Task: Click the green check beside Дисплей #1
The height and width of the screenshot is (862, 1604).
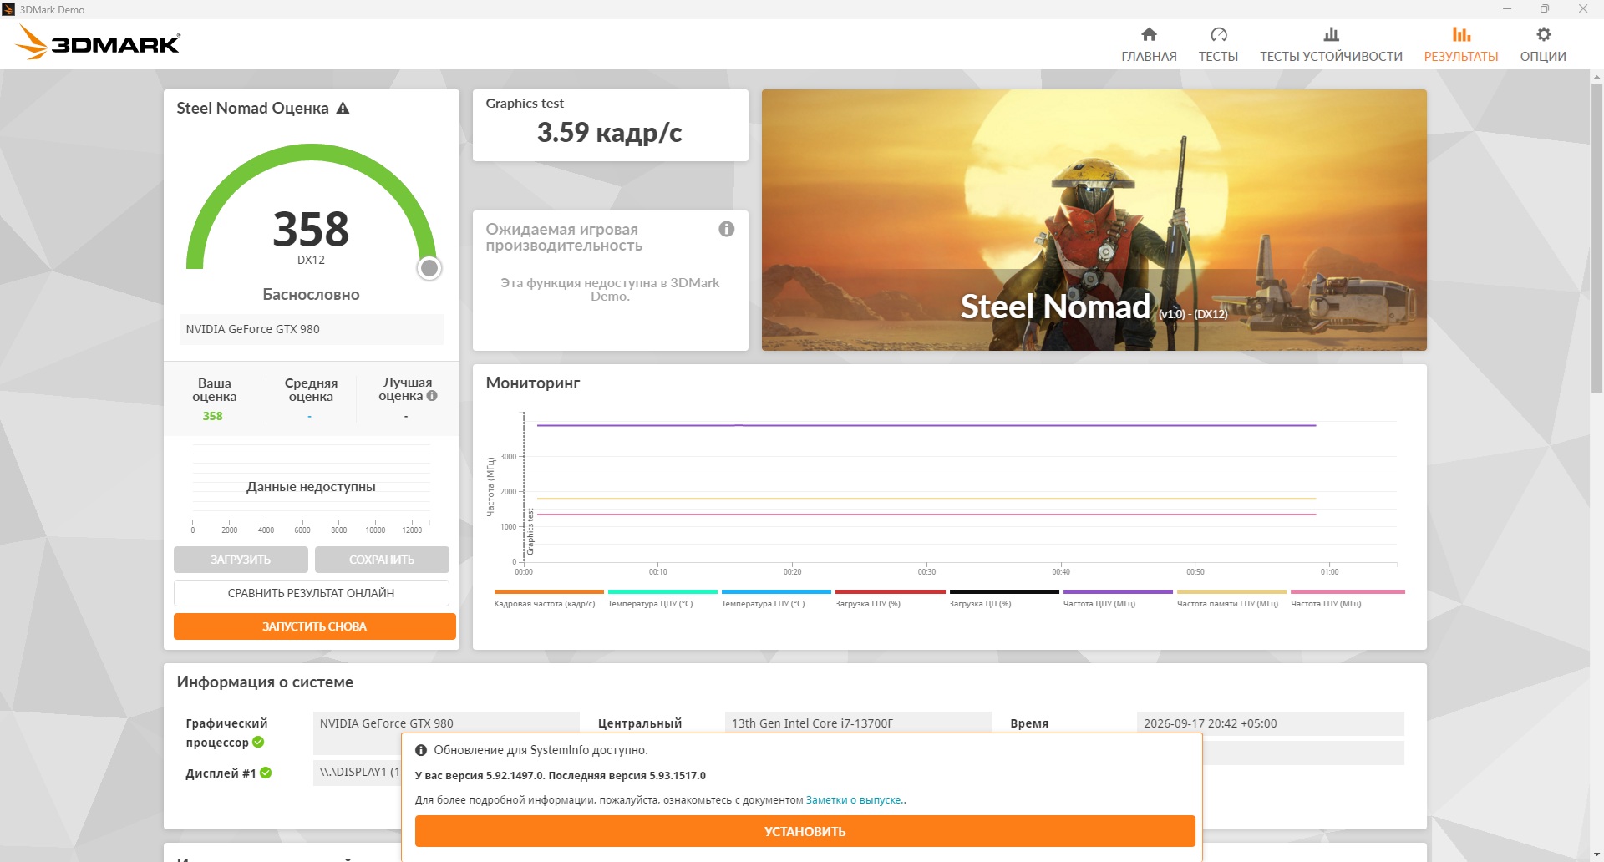Action: (266, 773)
